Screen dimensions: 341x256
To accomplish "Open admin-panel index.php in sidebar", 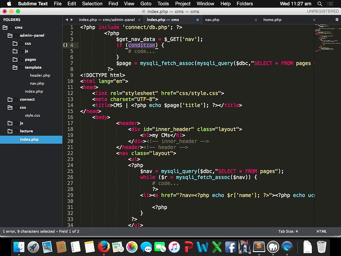I will click(34, 91).
